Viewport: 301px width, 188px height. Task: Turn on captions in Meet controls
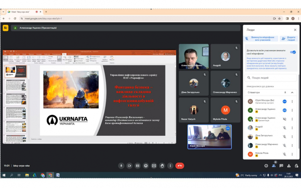(138, 166)
